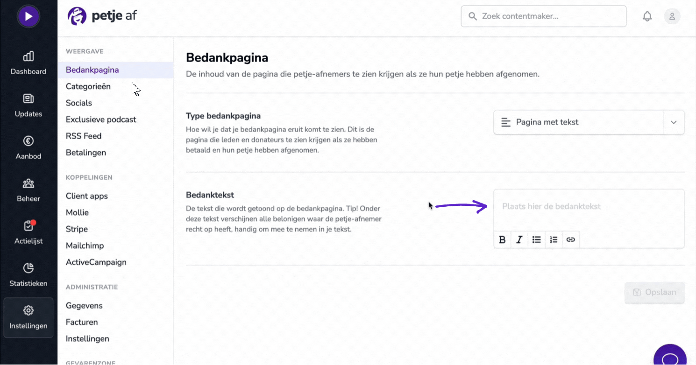Click purple play logo icon top-left
696x365 pixels.
click(28, 17)
